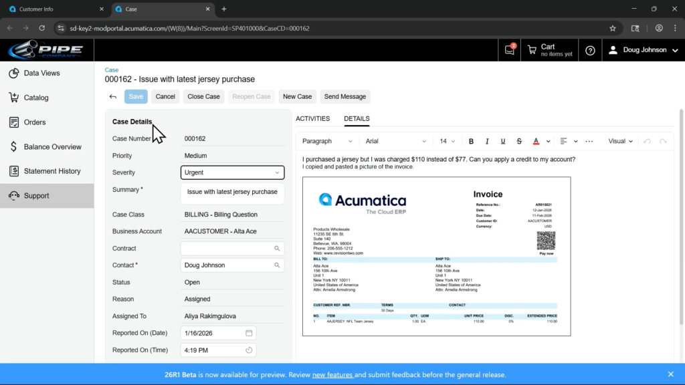This screenshot has width=685, height=385.
Task: Switch to the Activities tab
Action: tap(312, 118)
